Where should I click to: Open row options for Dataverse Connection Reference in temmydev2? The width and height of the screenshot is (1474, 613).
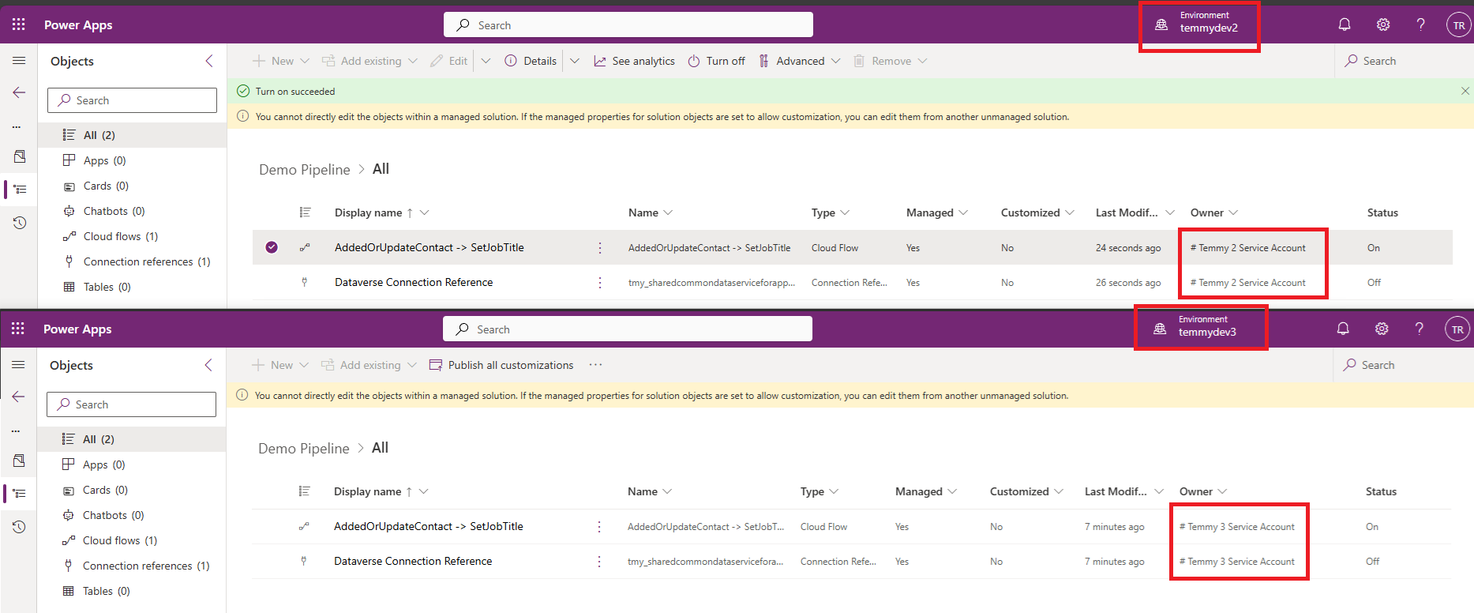pos(600,283)
